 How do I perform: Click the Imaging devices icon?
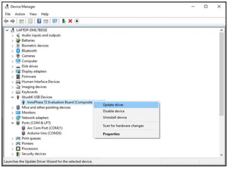[x=18, y=87]
